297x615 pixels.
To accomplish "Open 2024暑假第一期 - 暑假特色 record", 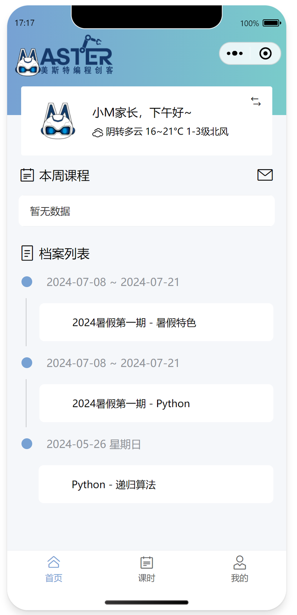I will (156, 322).
